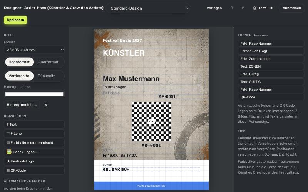Viewport: 308px width, 192px height.
Task: Click the redo arrow icon
Action: pos(243,8)
